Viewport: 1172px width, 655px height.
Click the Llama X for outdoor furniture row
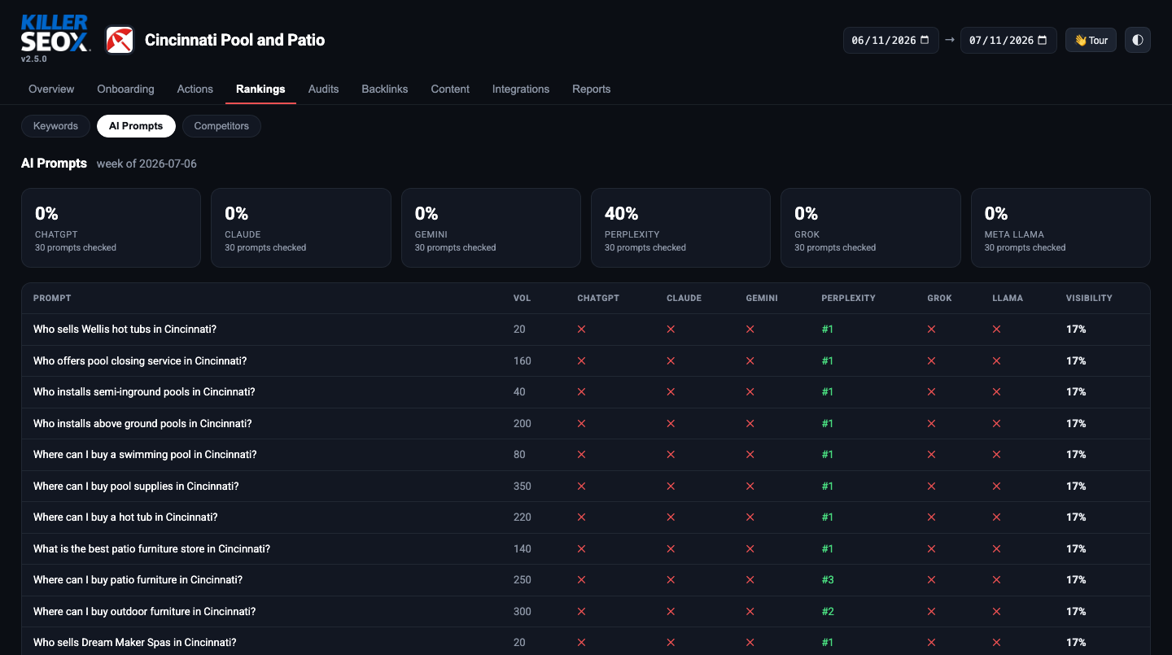point(996,611)
